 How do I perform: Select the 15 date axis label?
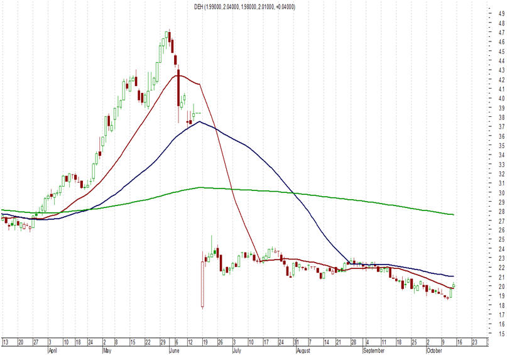133,342
